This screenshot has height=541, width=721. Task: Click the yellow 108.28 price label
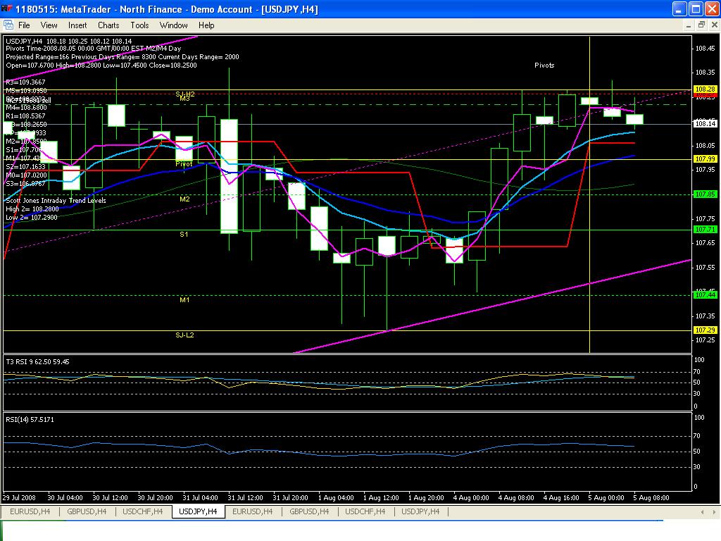click(x=705, y=89)
